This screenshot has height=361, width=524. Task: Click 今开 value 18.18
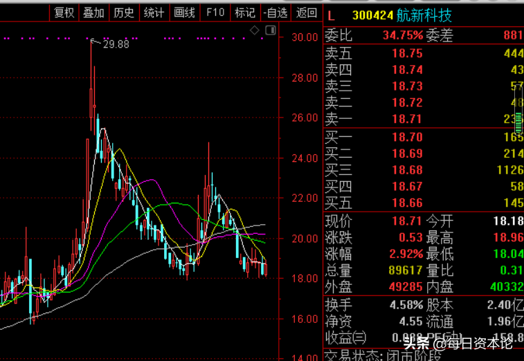pos(509,221)
